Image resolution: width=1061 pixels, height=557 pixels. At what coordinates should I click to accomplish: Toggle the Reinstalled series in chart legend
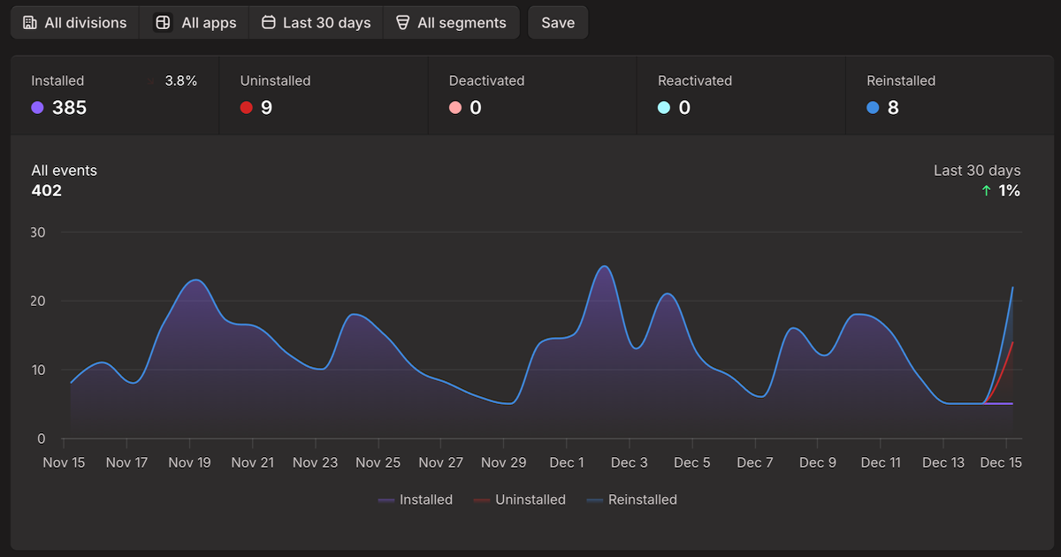point(631,500)
